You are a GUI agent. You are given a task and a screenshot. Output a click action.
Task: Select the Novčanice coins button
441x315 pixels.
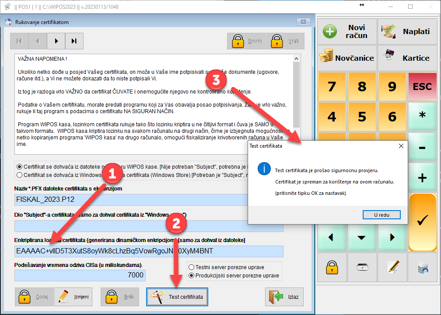[347, 58]
